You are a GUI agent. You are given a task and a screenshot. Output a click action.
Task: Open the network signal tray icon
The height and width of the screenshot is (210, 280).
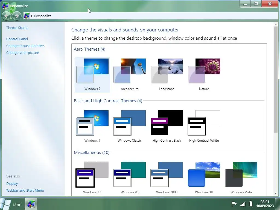click(243, 204)
